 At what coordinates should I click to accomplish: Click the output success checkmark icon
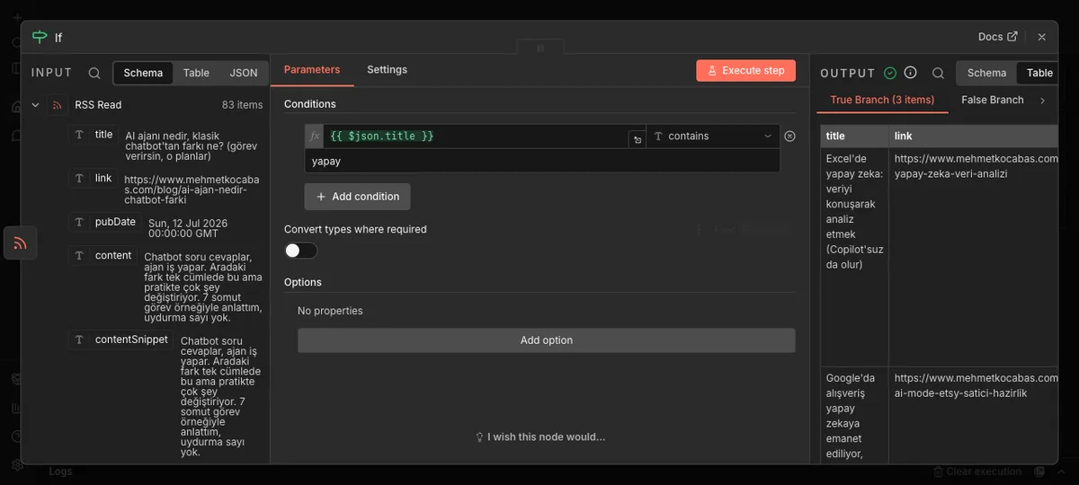pyautogui.click(x=890, y=73)
